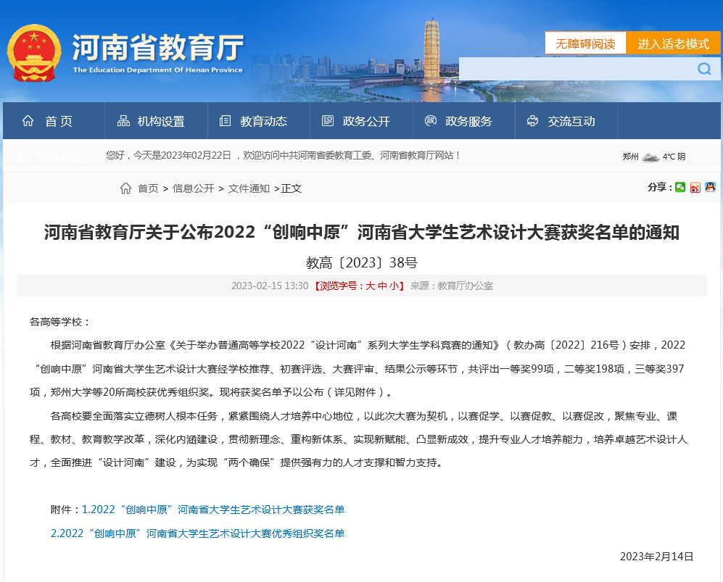Viewport: 723px width, 582px height.
Task: Share the article via QQ icon
Action: coord(710,187)
